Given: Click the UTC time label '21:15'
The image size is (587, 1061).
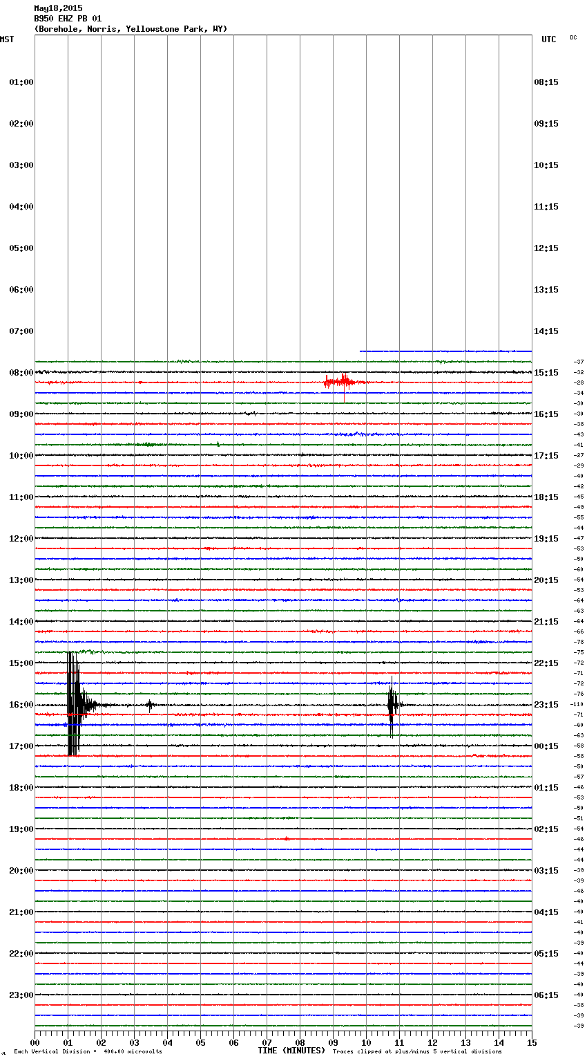Looking at the screenshot, I should click(x=546, y=622).
